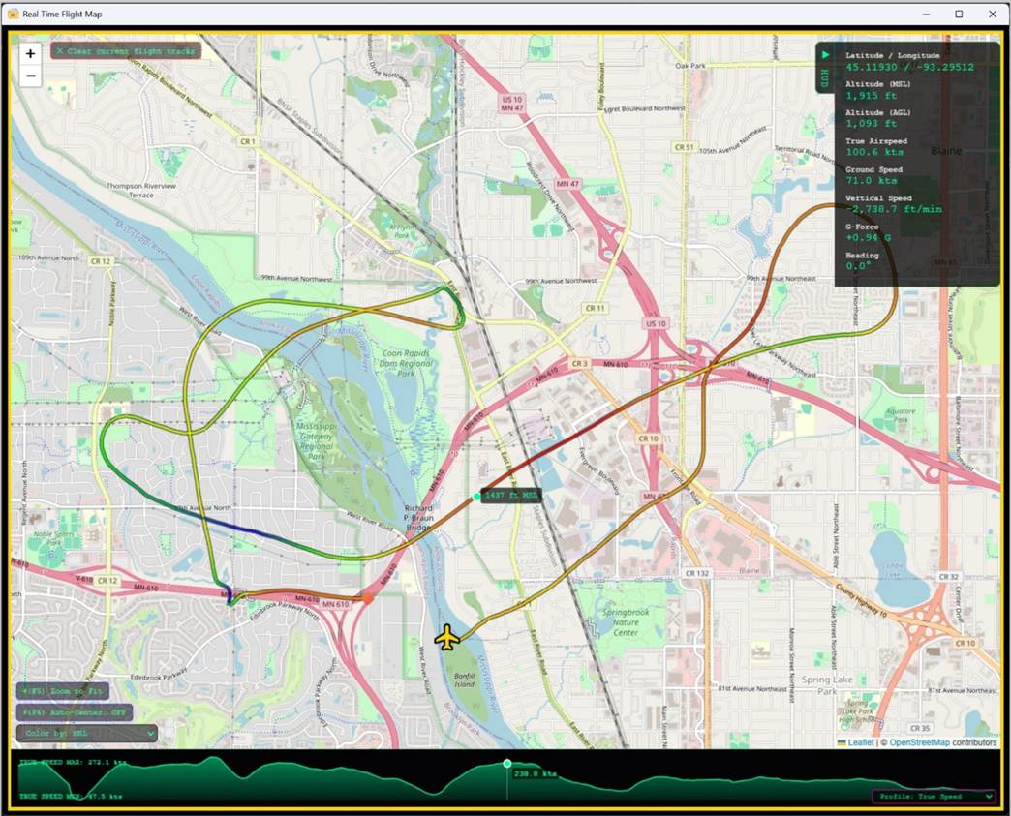Click the Zoom to Fit button
This screenshot has width=1011, height=816.
point(63,691)
